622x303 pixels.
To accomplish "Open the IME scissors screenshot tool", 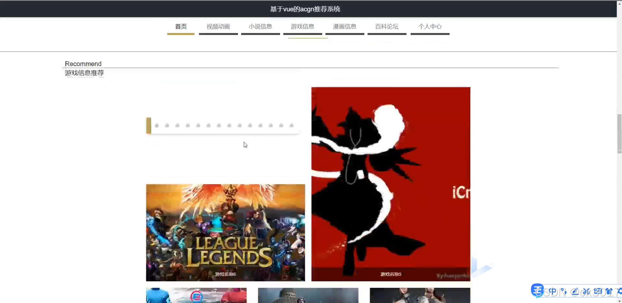I will [587, 291].
